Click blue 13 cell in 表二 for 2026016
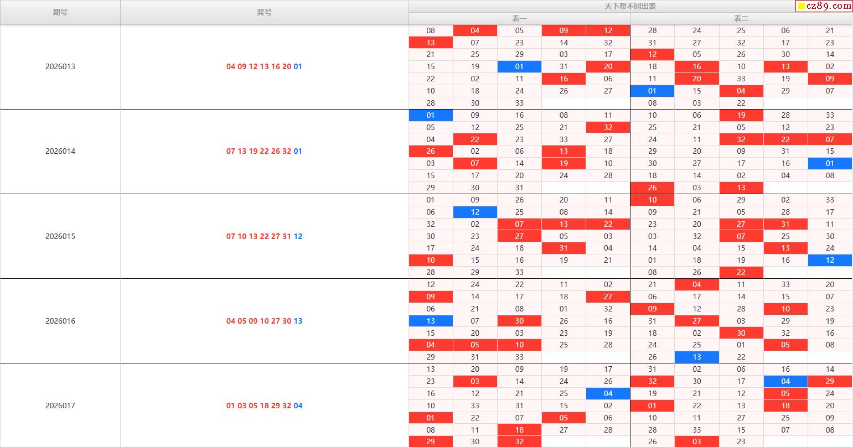The image size is (853, 447). pyautogui.click(x=696, y=357)
